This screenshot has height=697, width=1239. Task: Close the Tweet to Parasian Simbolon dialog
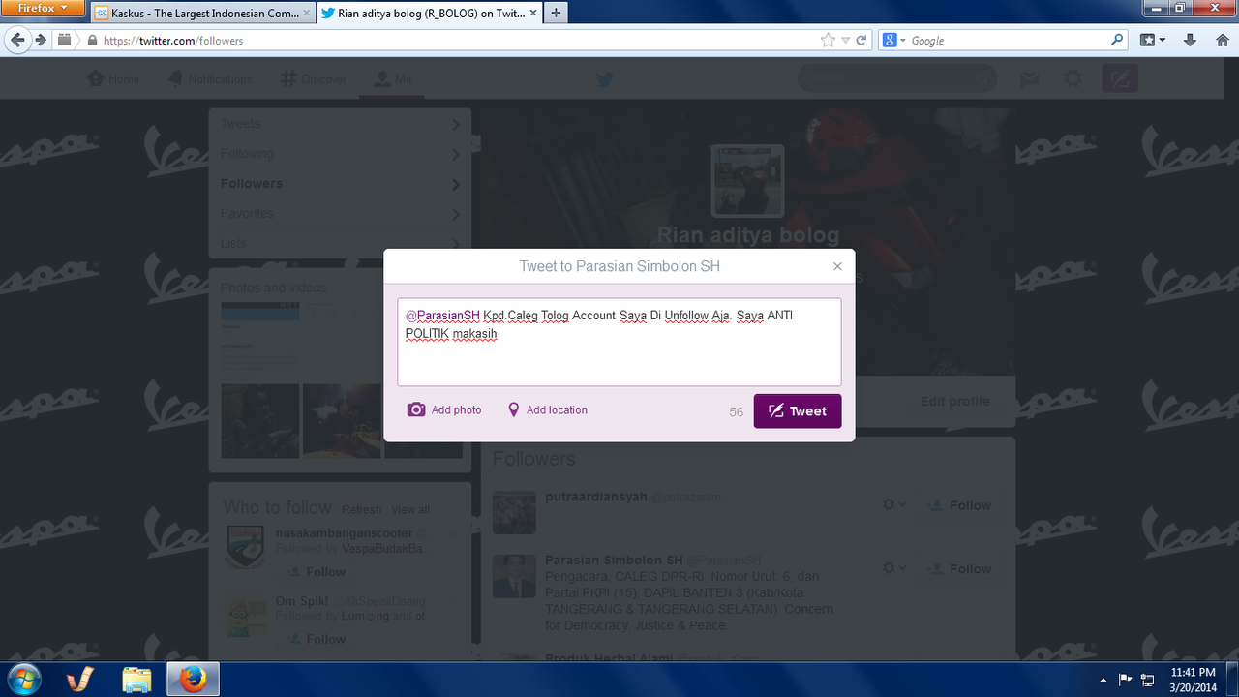coord(837,266)
